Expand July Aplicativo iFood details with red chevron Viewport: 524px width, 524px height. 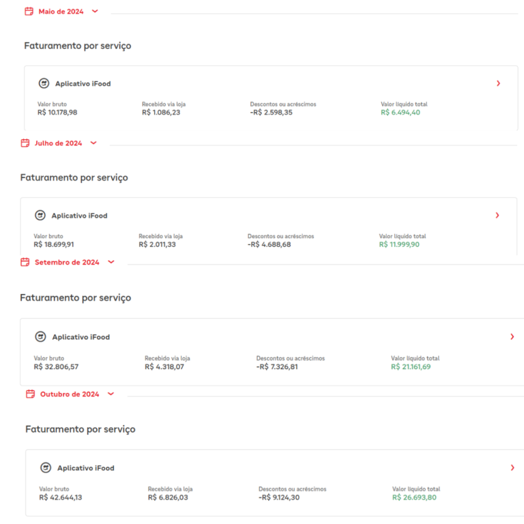coord(497,216)
